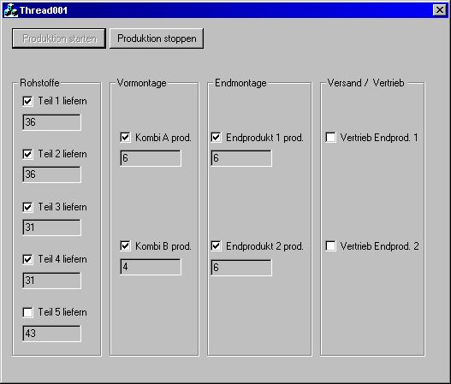The width and height of the screenshot is (451, 384).
Task: Toggle Kombi A prod. checkbox
Action: pos(125,138)
